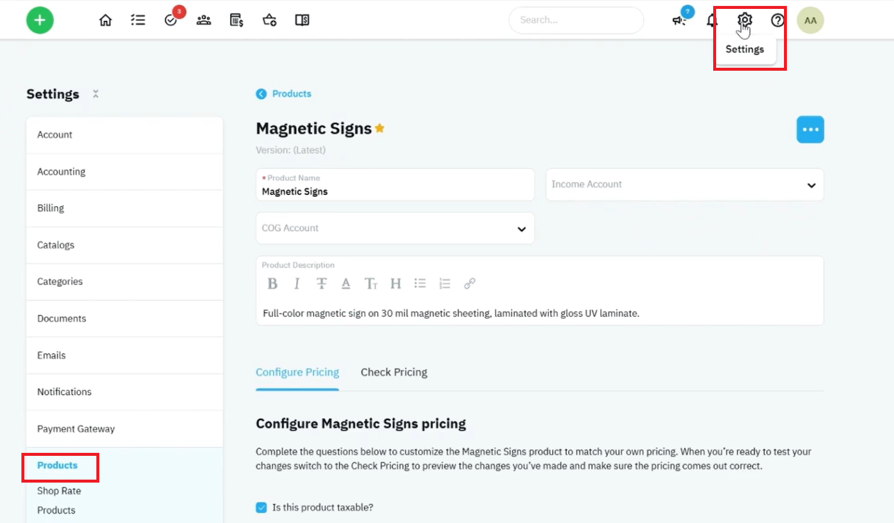The image size is (894, 523).
Task: Open the AA user avatar menu
Action: [x=810, y=20]
